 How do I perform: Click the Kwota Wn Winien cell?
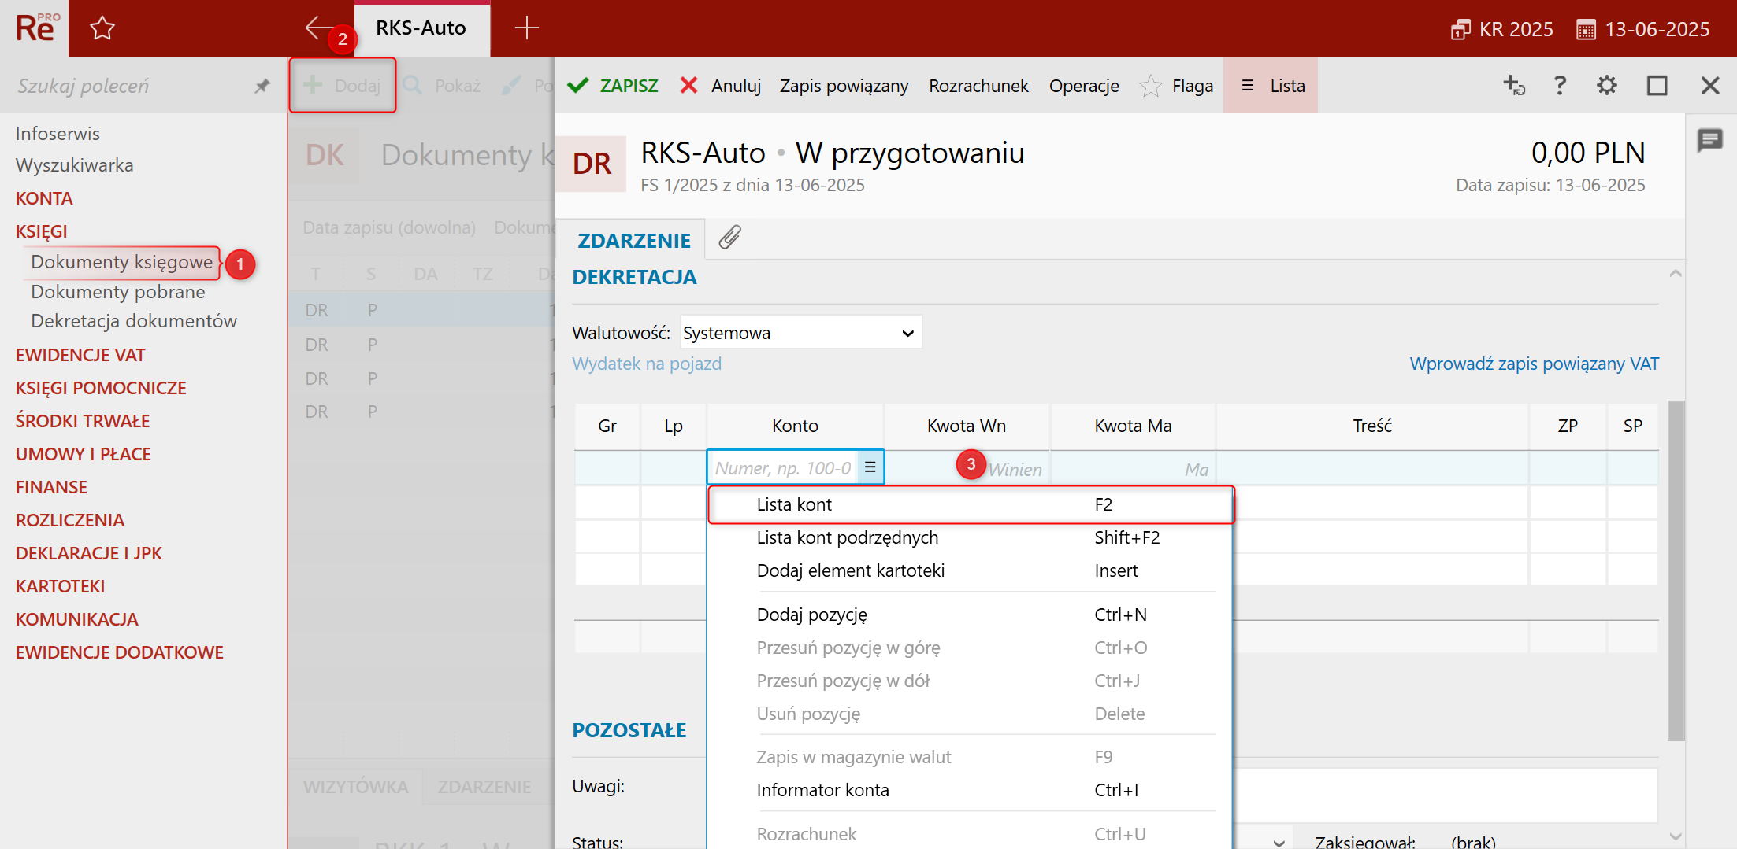click(967, 468)
